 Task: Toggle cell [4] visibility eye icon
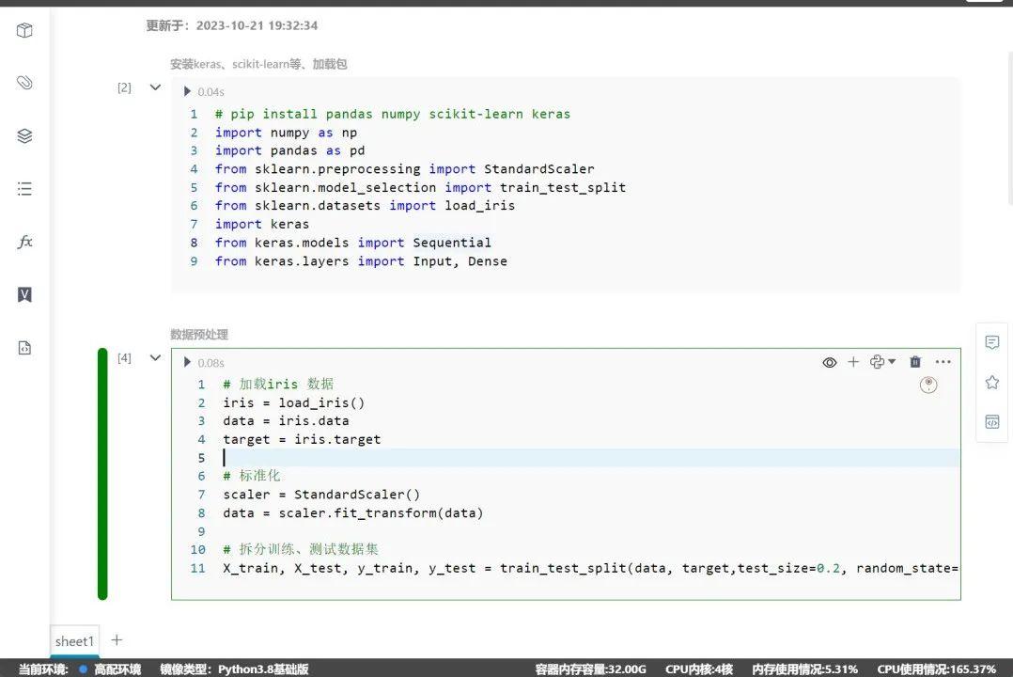[x=830, y=363]
